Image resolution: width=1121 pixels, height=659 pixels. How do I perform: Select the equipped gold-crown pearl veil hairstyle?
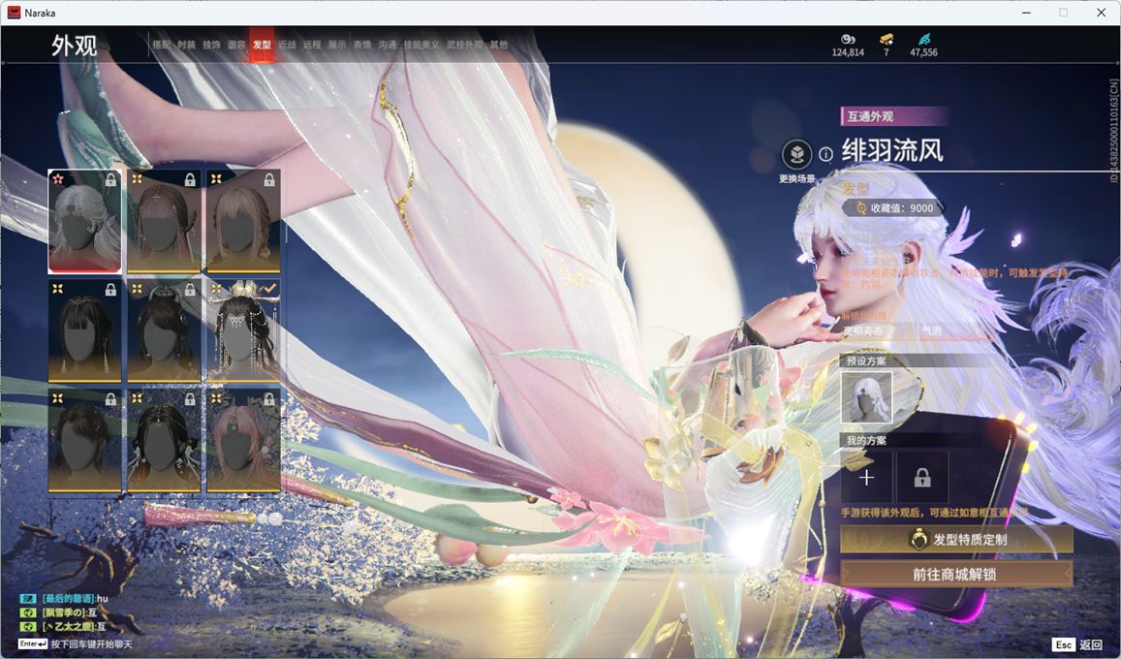[x=243, y=330]
